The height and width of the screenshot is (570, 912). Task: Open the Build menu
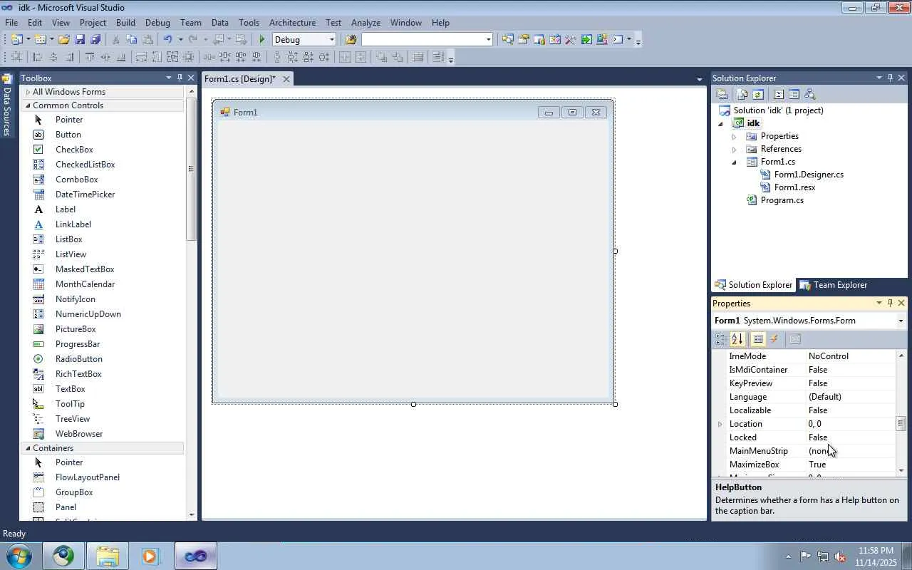coord(125,23)
